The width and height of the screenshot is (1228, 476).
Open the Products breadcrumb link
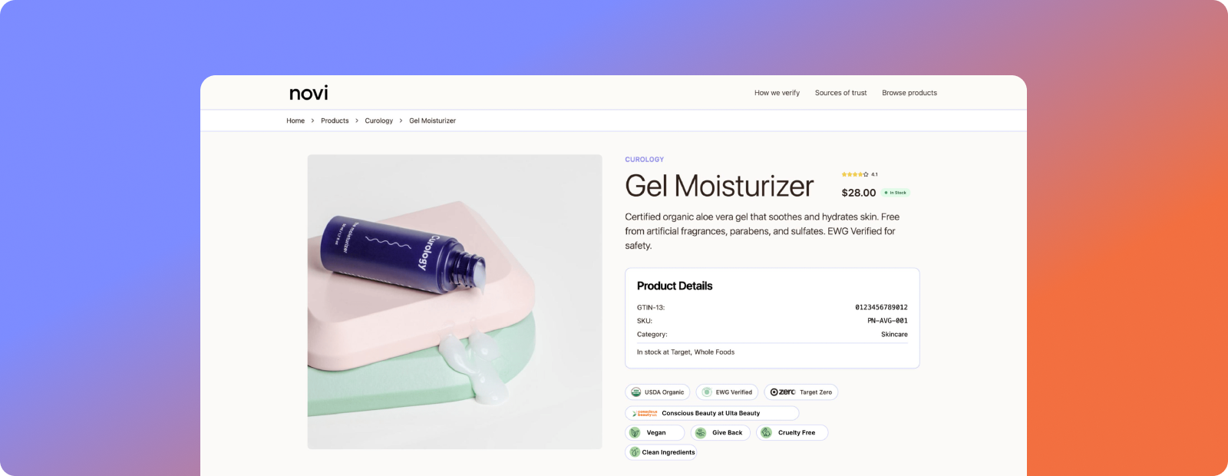tap(335, 121)
